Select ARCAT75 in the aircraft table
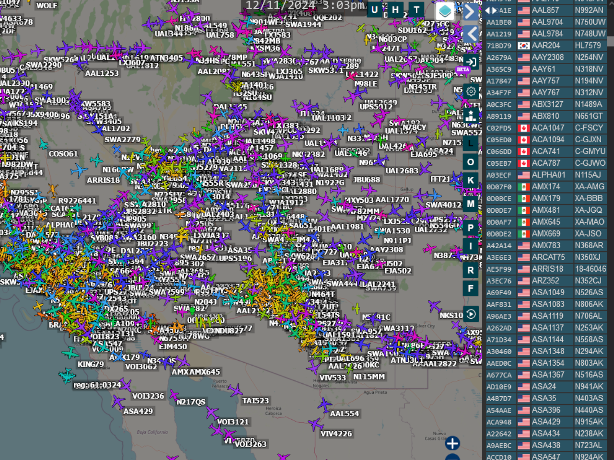The width and height of the screenshot is (614, 460). click(548, 257)
